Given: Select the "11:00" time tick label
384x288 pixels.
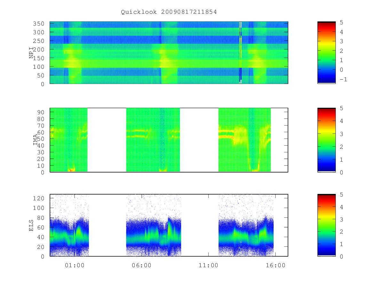Looking at the screenshot, I should pyautogui.click(x=209, y=265).
